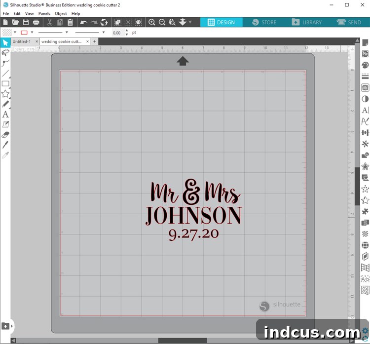Open fill pattern dropdown arrow
The image size is (370, 344).
[x=15, y=33]
